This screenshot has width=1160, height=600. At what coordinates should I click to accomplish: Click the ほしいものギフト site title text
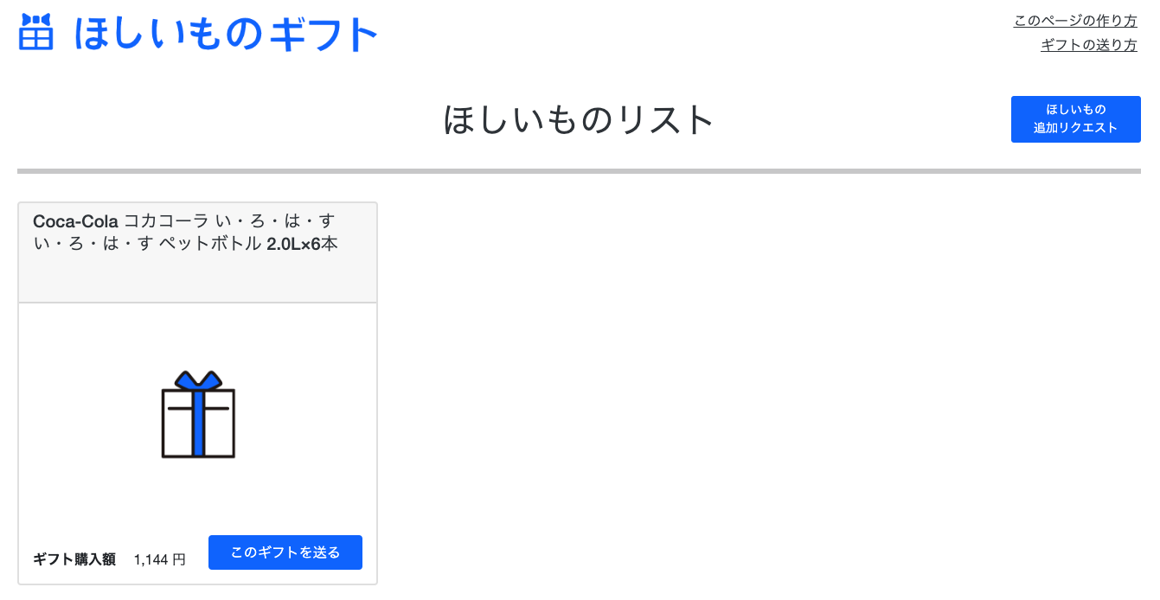pos(227,35)
